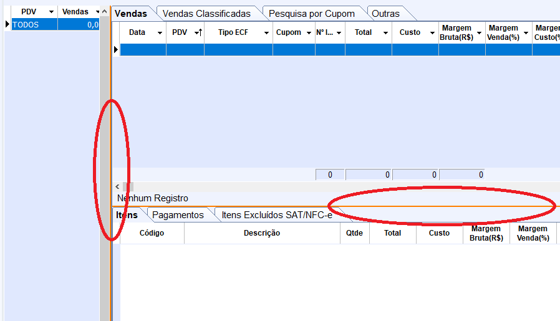The width and height of the screenshot is (560, 321).
Task: Expand the Total column filter arrow
Action: click(x=385, y=33)
